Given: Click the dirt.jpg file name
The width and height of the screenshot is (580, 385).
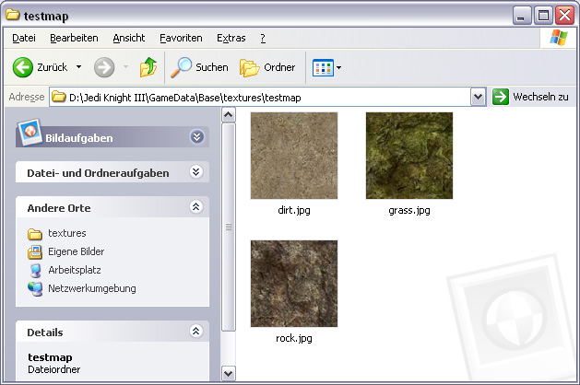Looking at the screenshot, I should [294, 210].
